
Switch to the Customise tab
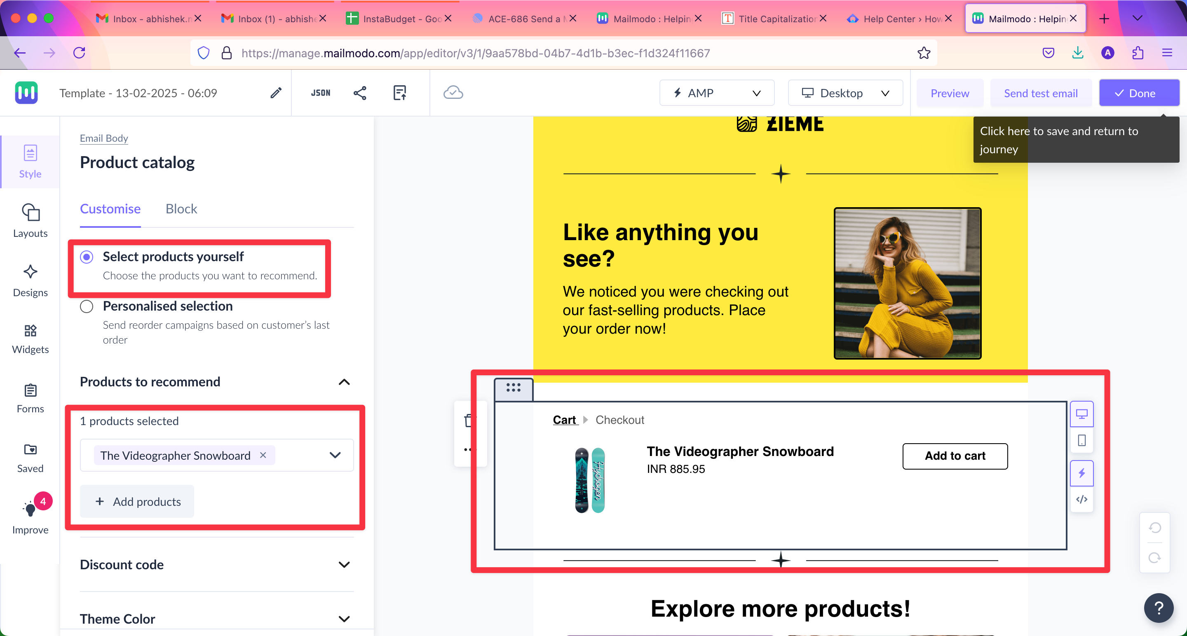coord(110,208)
